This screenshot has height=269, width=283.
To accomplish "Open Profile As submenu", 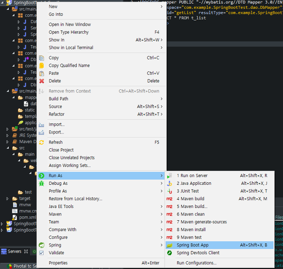I will point(101,191).
